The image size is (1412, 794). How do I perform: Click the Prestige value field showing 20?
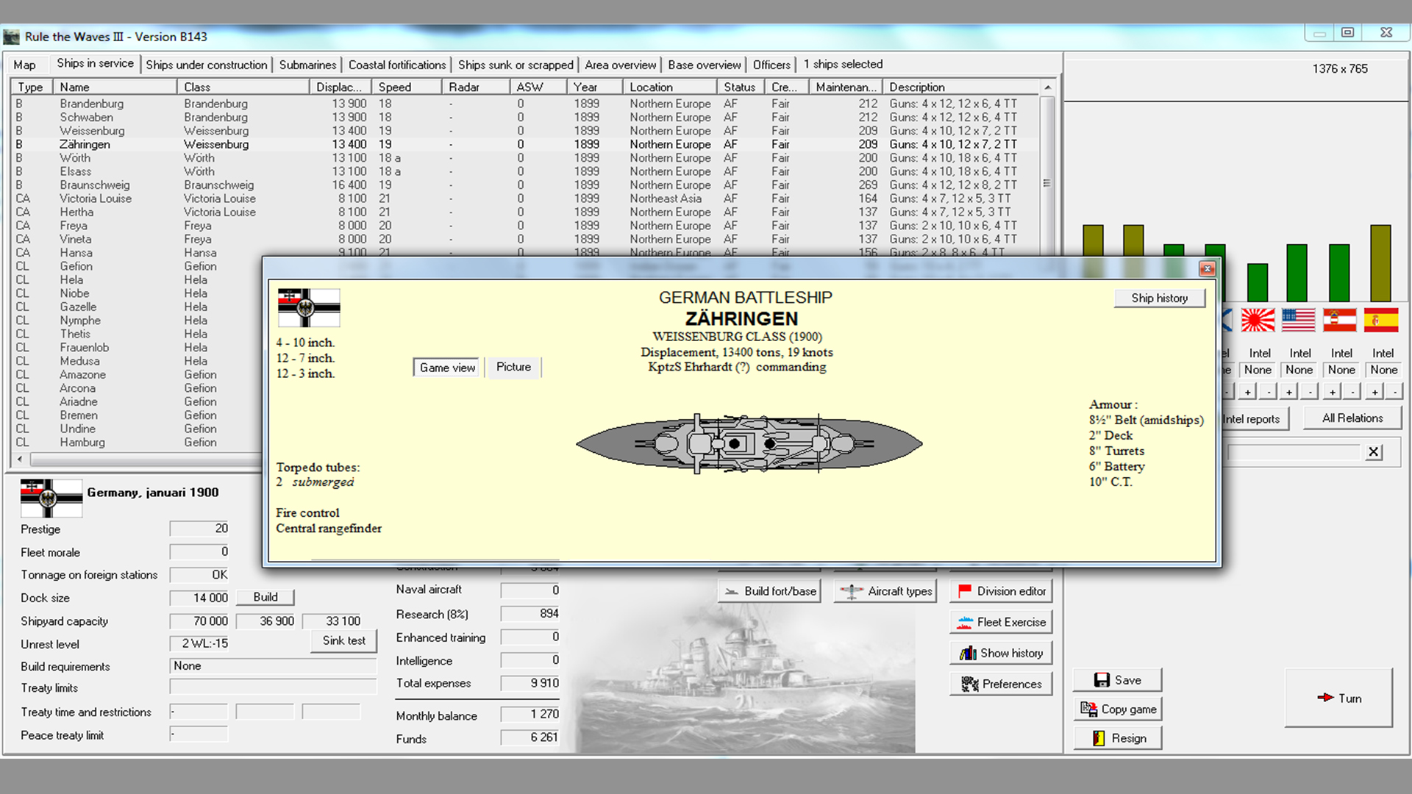(x=199, y=529)
